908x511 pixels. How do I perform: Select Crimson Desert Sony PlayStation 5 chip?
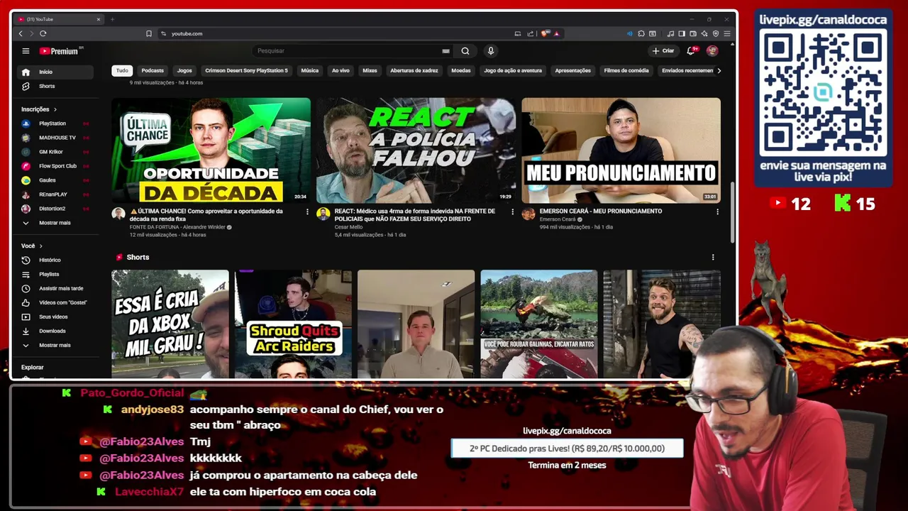pos(246,70)
